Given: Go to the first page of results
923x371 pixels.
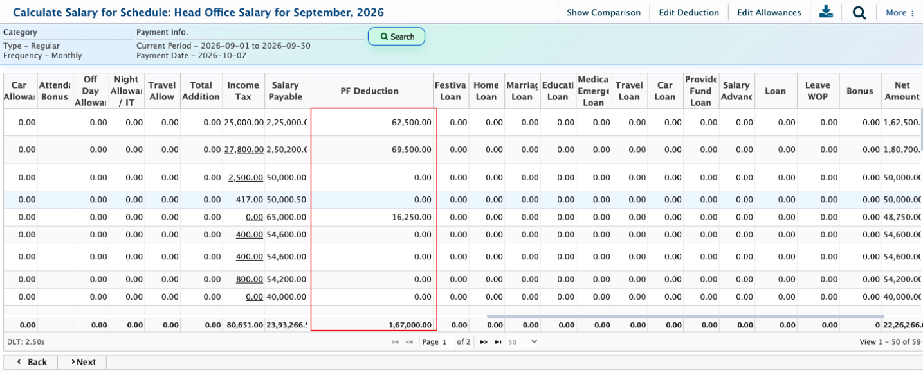Looking at the screenshot, I should 396,342.
